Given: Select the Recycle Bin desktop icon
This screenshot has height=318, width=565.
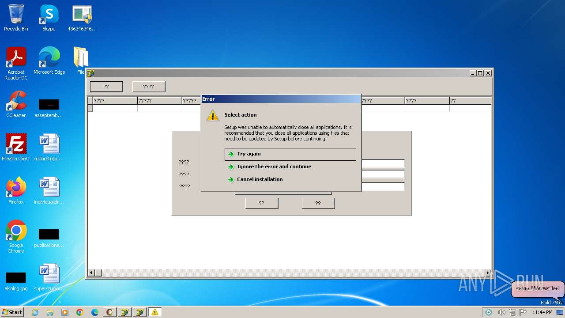Looking at the screenshot, I should [x=16, y=18].
